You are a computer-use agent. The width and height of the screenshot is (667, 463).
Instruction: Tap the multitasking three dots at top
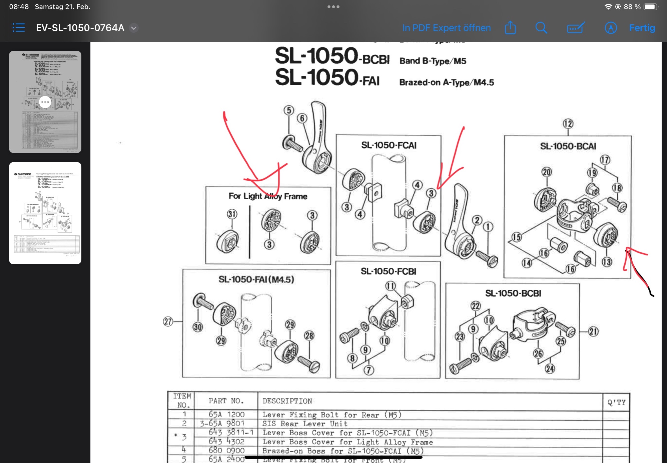(x=333, y=7)
